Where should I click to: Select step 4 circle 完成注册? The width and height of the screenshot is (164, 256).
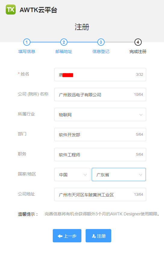(x=138, y=42)
